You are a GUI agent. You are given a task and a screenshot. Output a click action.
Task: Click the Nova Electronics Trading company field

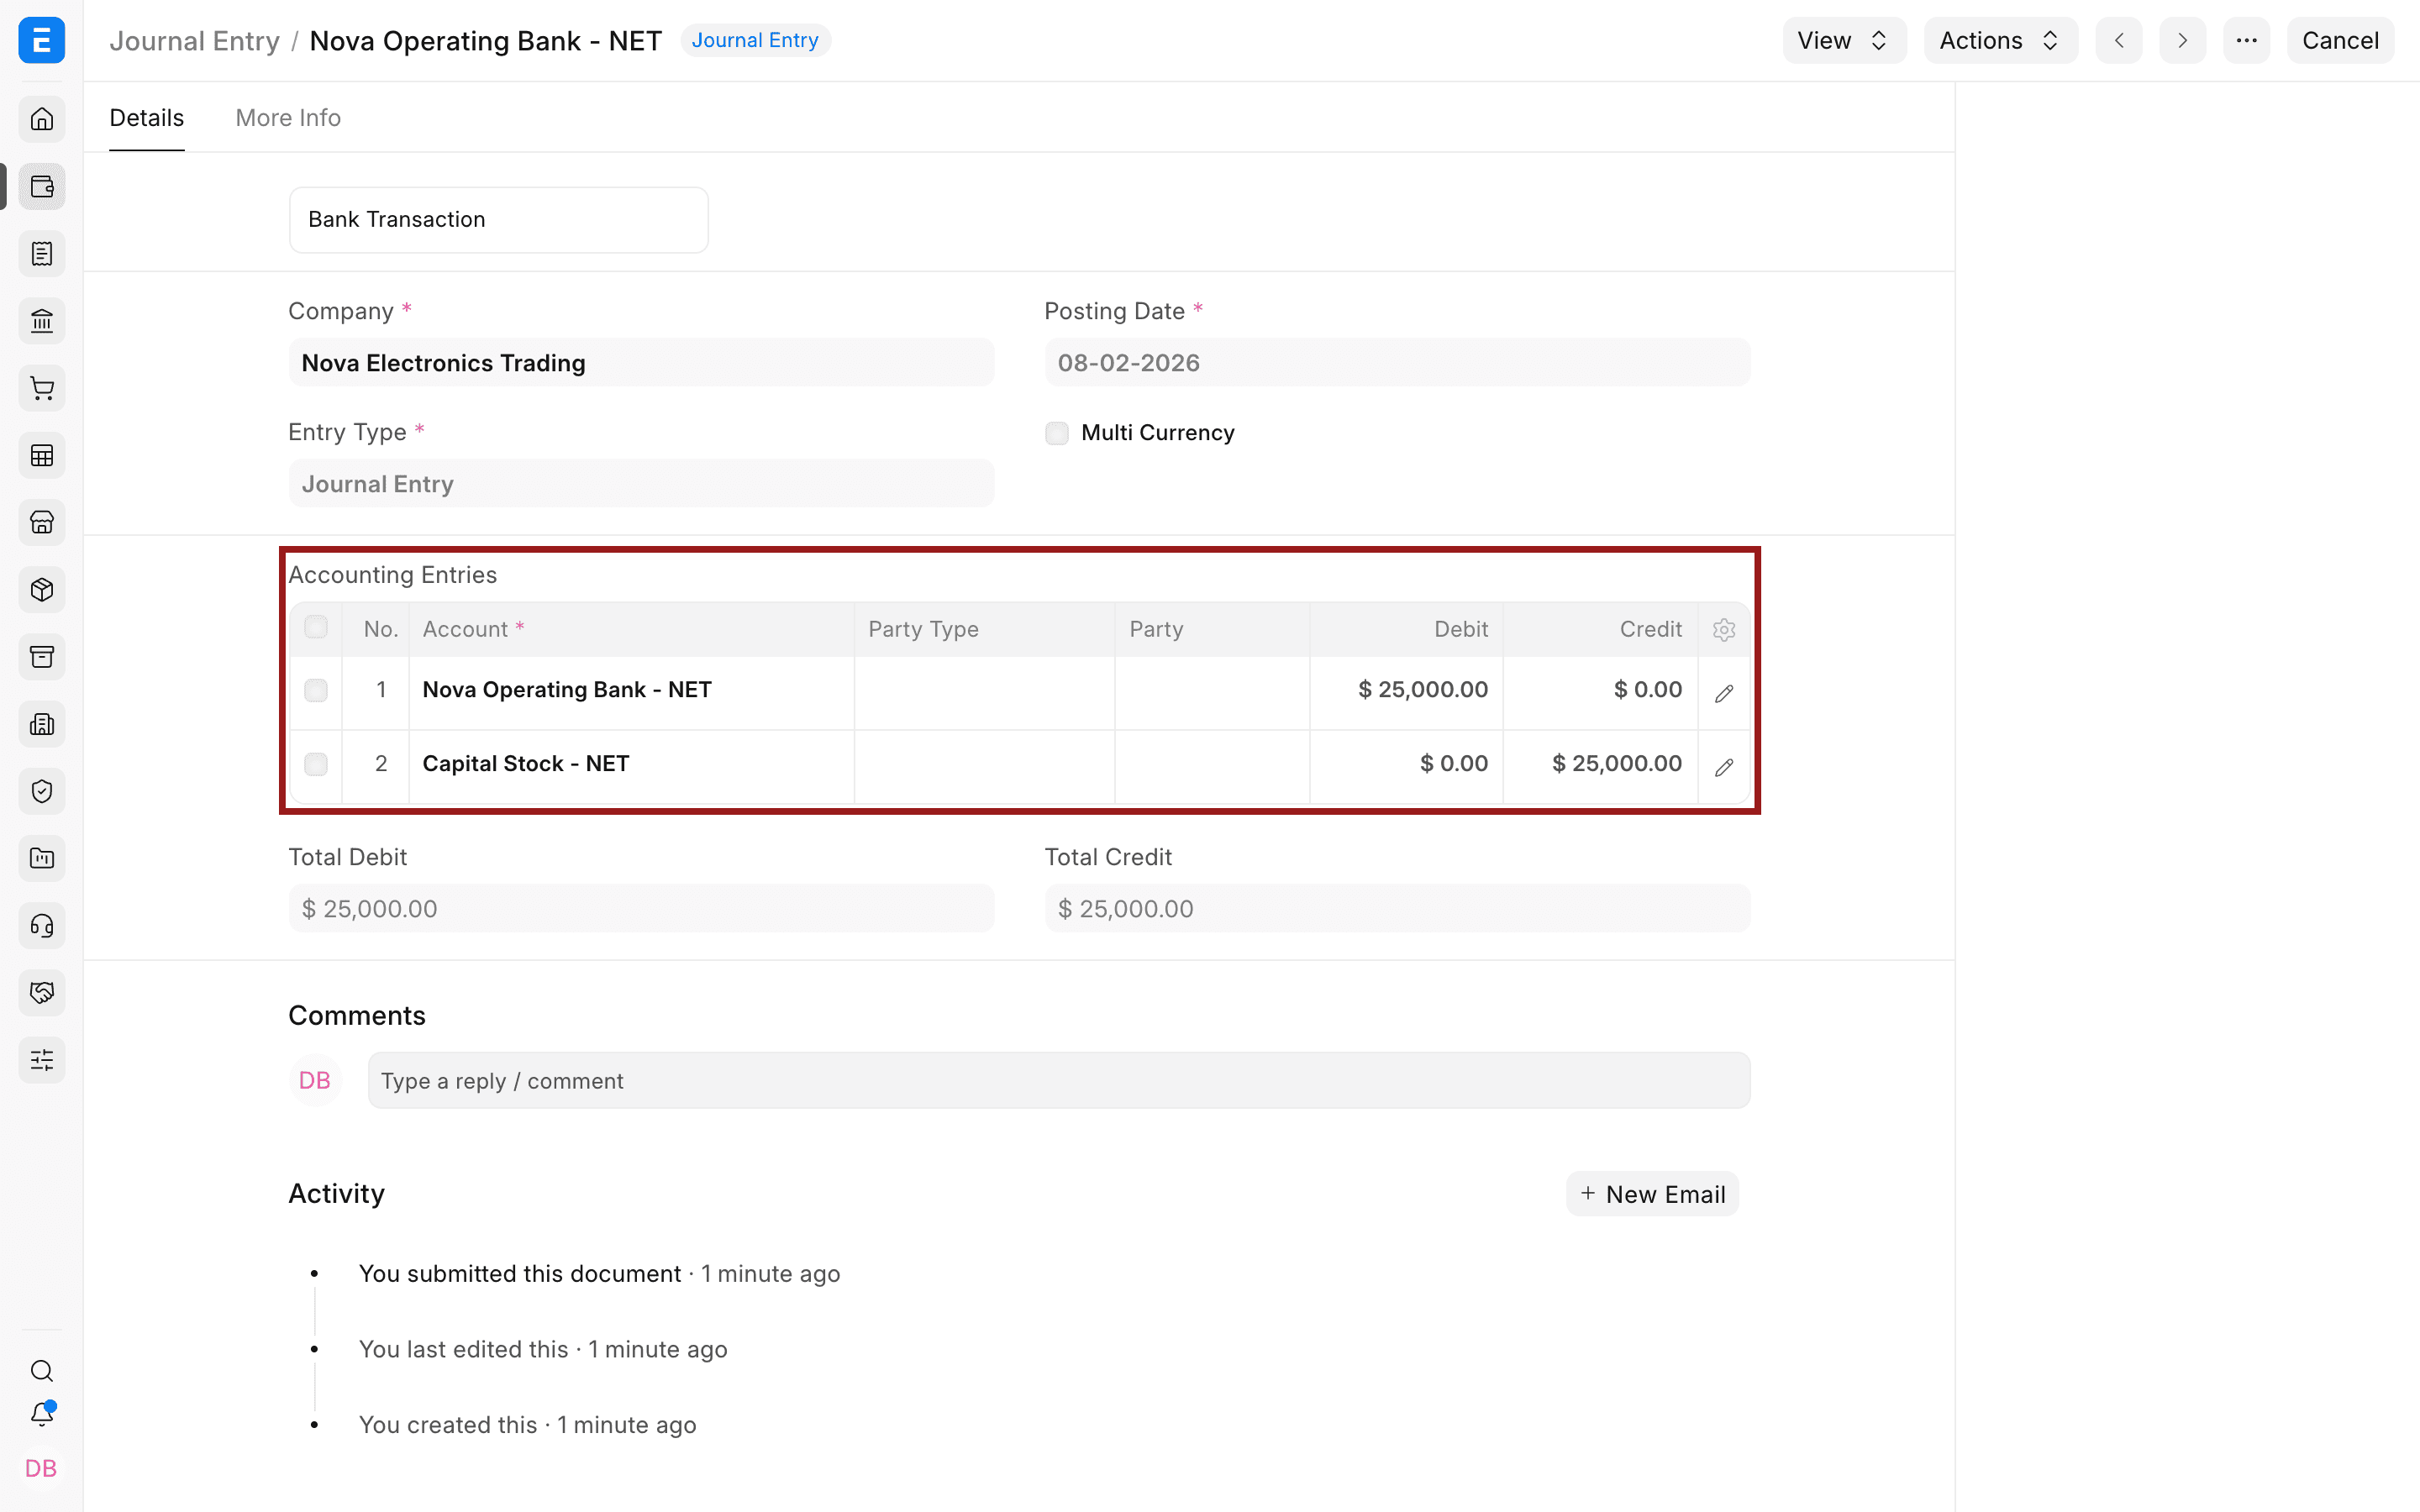tap(641, 362)
